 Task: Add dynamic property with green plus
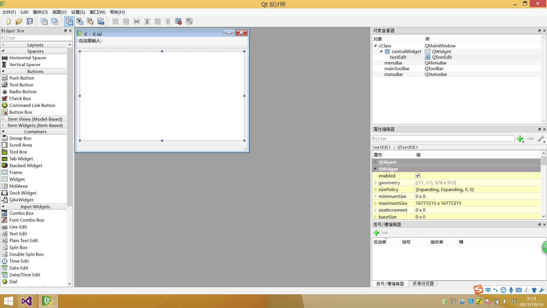point(520,139)
